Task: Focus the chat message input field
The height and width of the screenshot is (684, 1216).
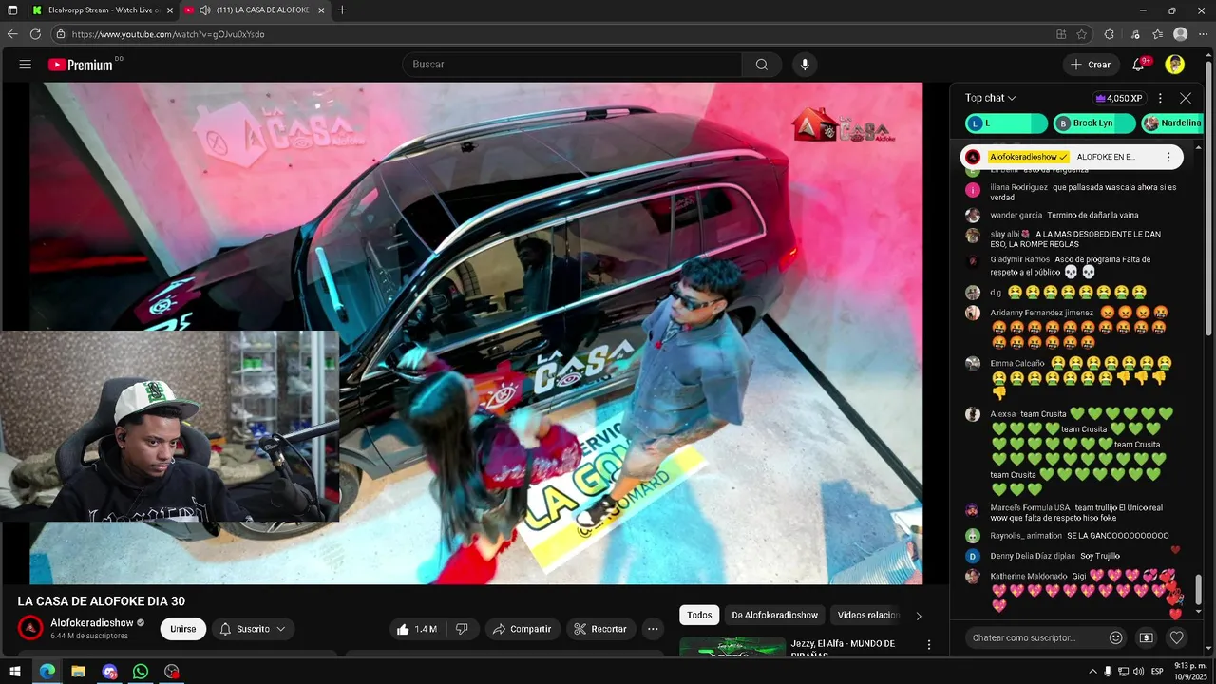Action: (x=1035, y=637)
